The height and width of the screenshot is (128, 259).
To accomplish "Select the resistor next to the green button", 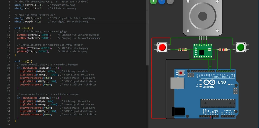I will tap(223, 50).
